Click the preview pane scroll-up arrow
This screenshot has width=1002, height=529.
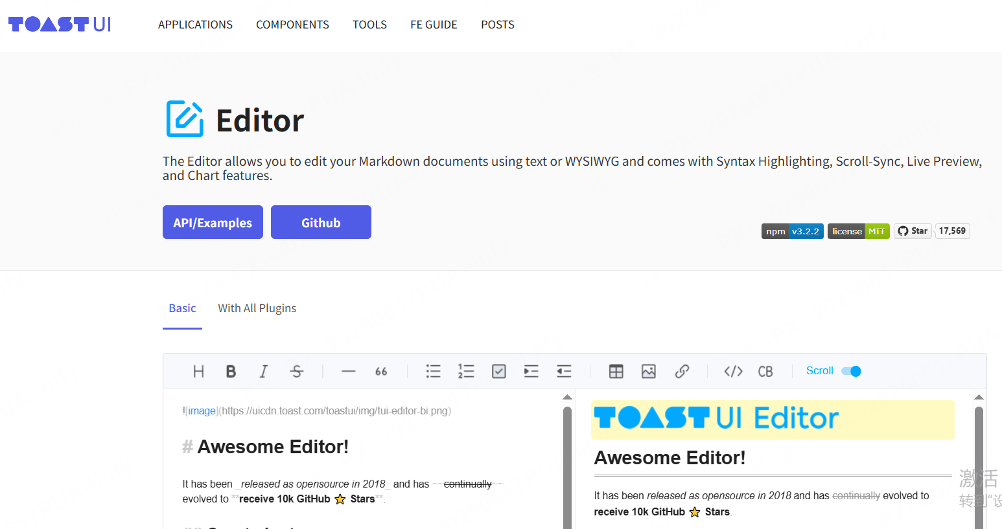(979, 397)
